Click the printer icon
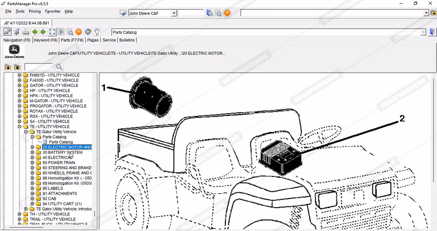 (26, 32)
